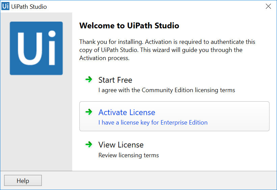
Task: Close the UiPath Studio dialog
Action: pos(268,6)
